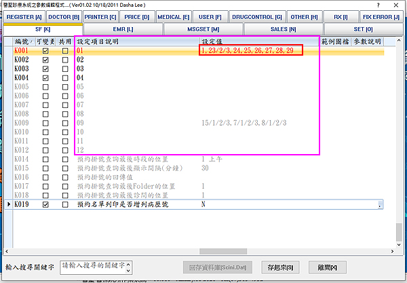Image resolution: width=407 pixels, height=283 pixels.
Task: Enable the 共用 checkbox for row K002
Action: pos(64,60)
